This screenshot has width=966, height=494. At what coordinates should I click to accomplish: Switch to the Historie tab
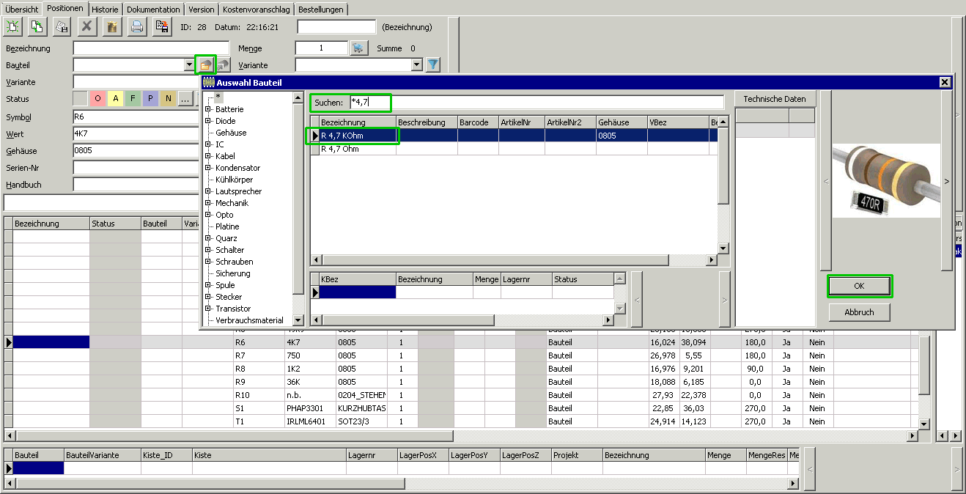point(105,10)
